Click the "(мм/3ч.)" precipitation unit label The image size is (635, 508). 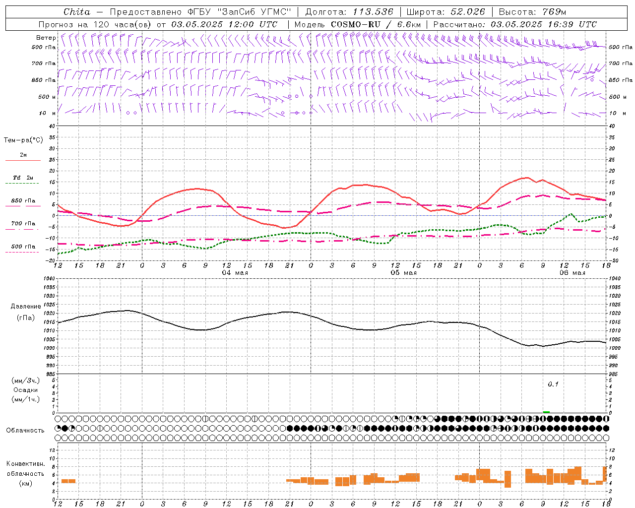pyautogui.click(x=26, y=381)
